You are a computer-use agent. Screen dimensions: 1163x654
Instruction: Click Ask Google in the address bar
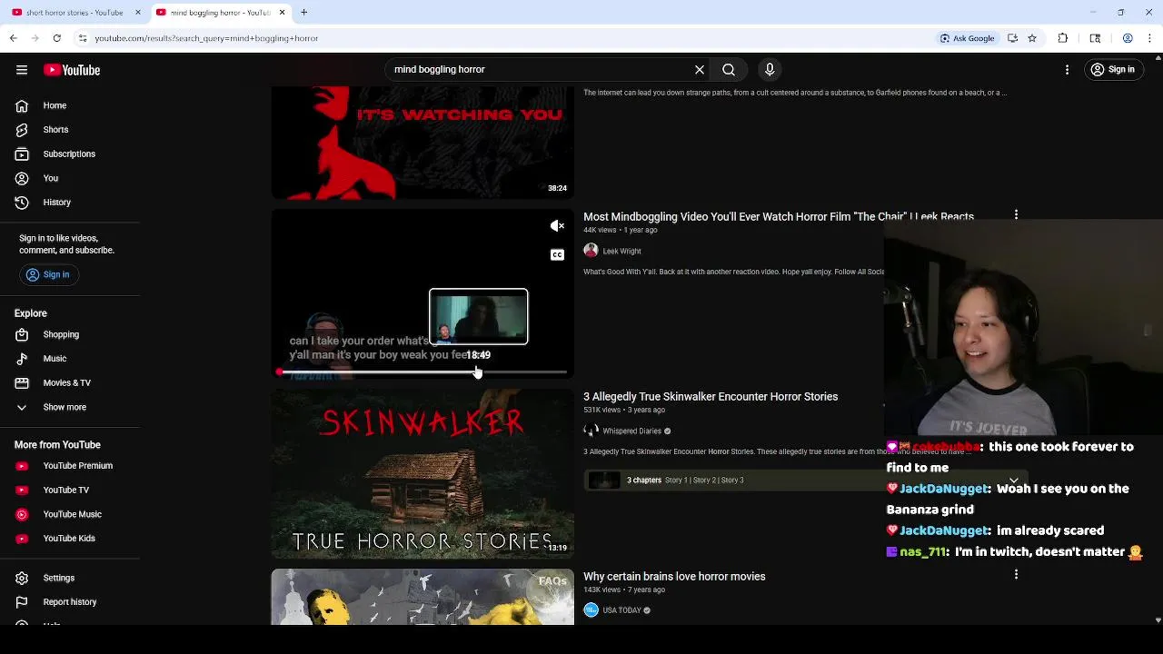click(x=968, y=38)
